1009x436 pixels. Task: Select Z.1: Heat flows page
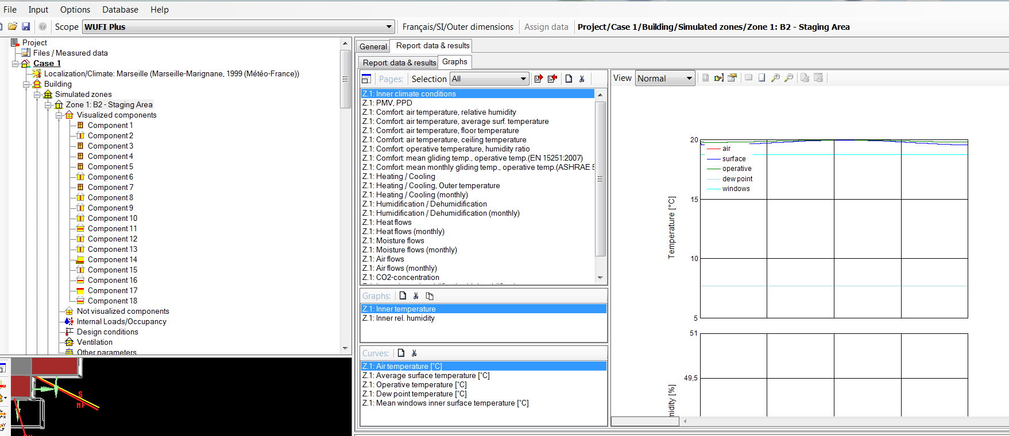click(393, 223)
